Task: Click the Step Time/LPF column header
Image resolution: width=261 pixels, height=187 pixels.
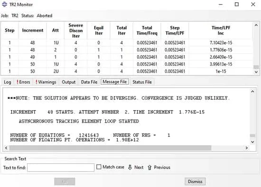Action: coord(175,30)
